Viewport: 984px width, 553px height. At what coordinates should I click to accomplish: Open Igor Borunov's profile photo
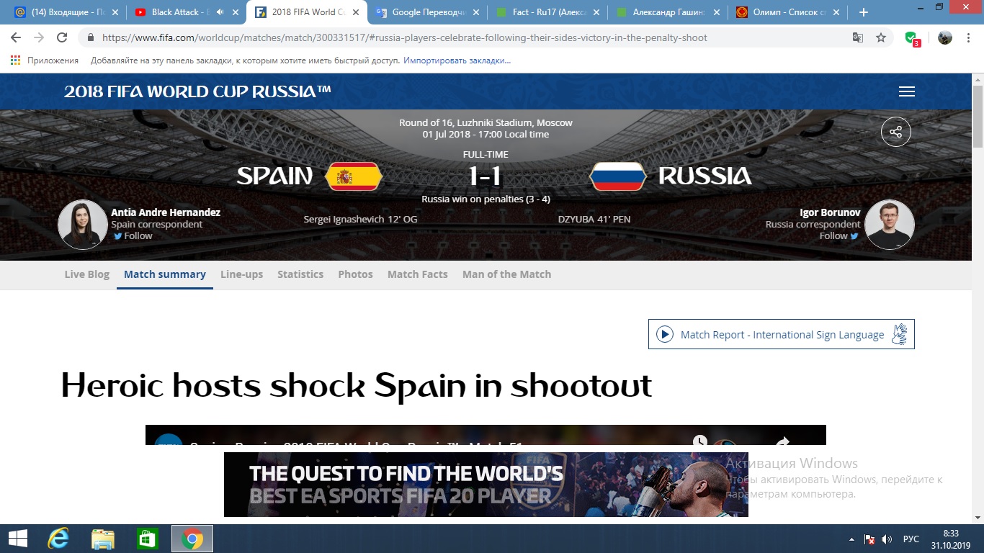[x=890, y=225]
